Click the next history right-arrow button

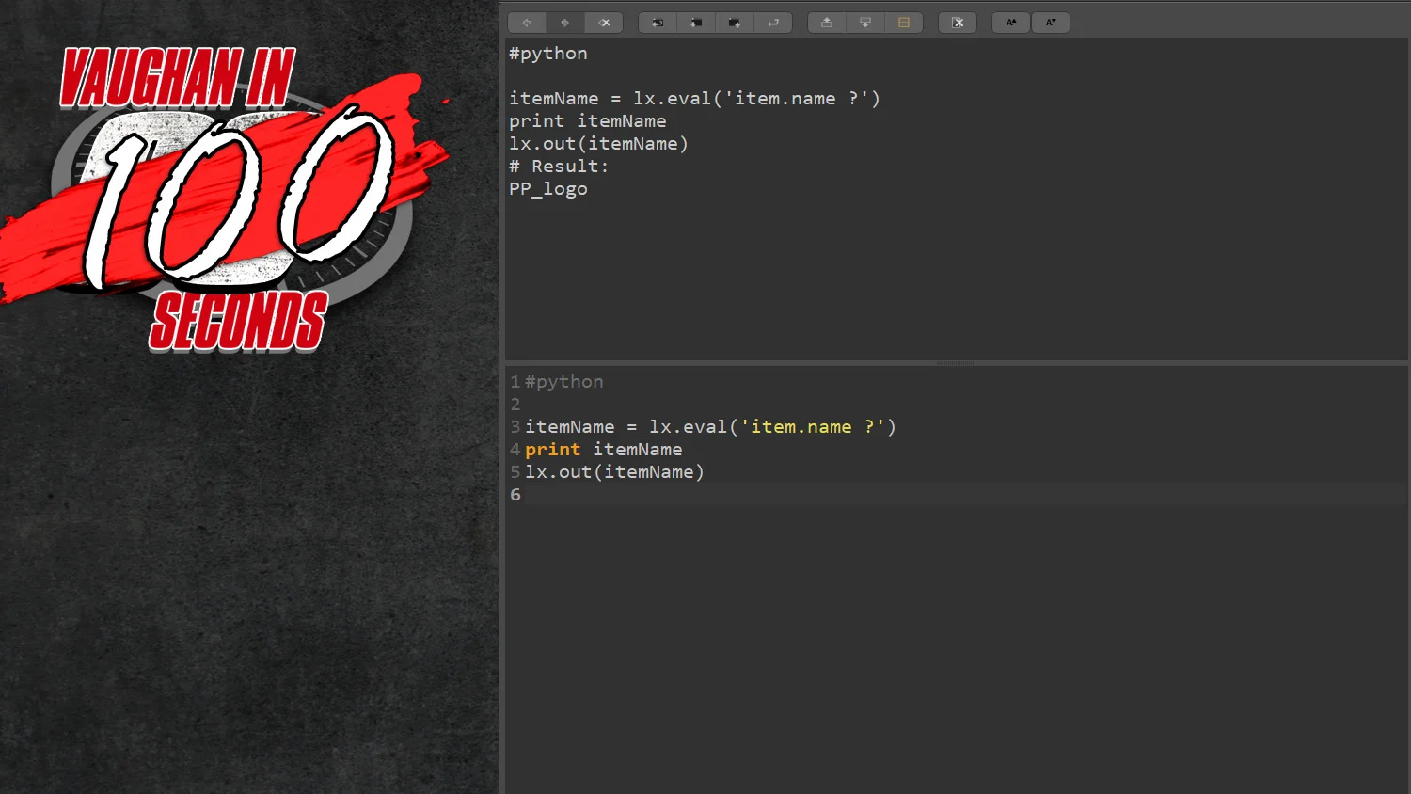click(565, 23)
